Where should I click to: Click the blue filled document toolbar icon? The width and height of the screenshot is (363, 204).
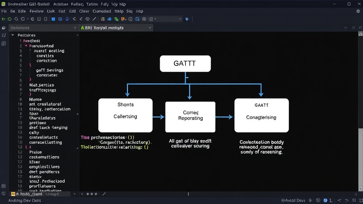pos(53,19)
